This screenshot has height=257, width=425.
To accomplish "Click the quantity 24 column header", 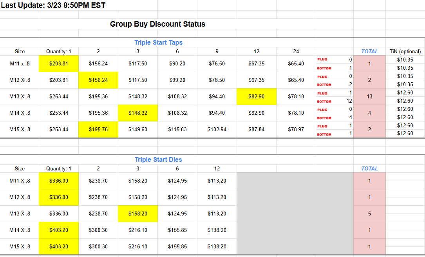I will (x=296, y=51).
